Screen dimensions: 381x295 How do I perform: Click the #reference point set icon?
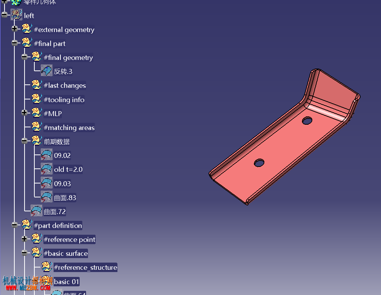coord(37,239)
